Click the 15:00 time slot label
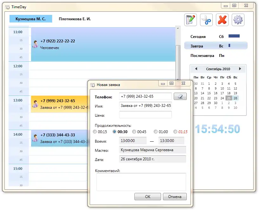The width and height of the screenshot is (259, 210). [x=18, y=169]
